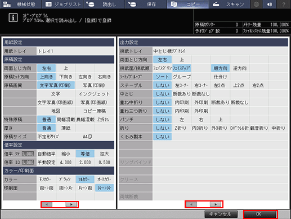Screen dimensions: 291x219
Task: Page left in the 出力設定 panel
Action: (191, 204)
